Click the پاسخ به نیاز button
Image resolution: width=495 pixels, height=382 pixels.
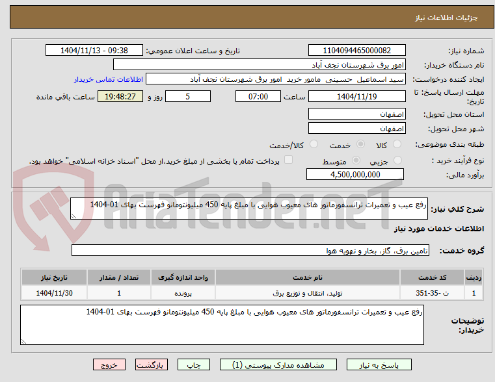pyautogui.click(x=379, y=364)
